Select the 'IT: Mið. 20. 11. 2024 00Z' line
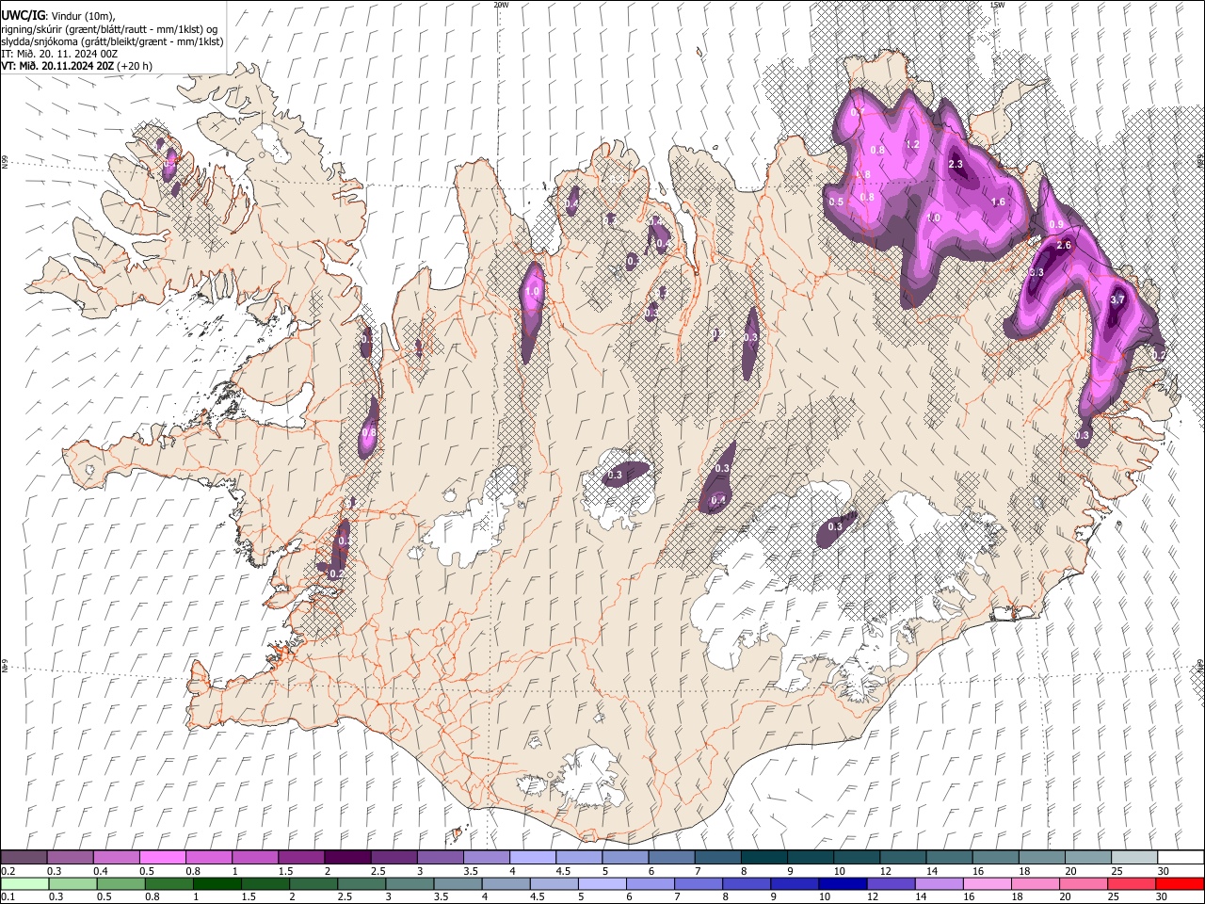The height and width of the screenshot is (904, 1205). pos(59,54)
